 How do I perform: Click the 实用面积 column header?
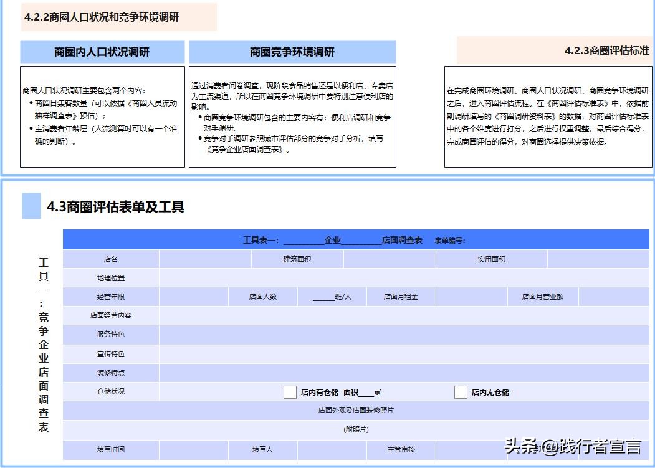point(492,259)
